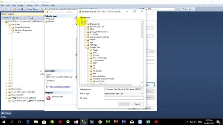Click the file tree horizontal scrollbar
Viewport: 223px width, 125px height.
click(x=108, y=85)
